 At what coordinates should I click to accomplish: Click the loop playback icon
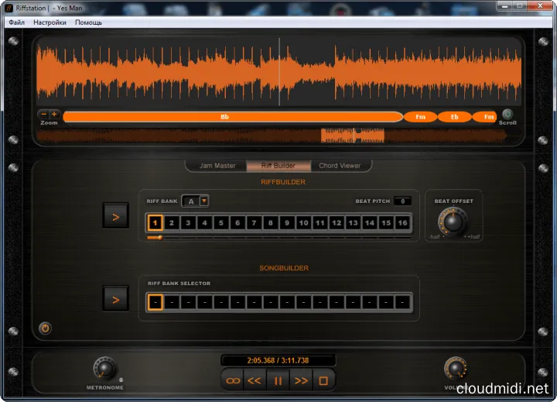[233, 380]
